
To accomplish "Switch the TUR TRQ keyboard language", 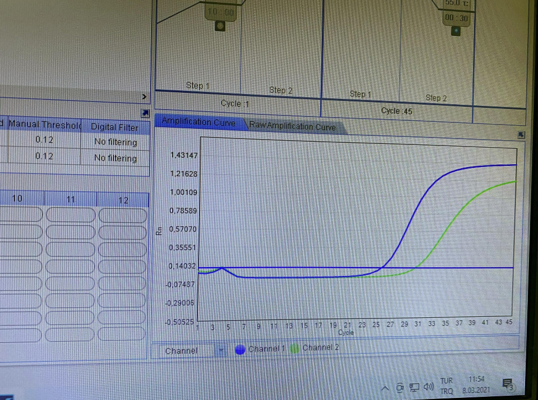I will [x=447, y=386].
